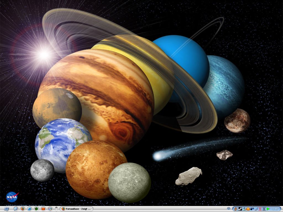Click the orange envelope tray icon
Viewport: 283px width, 212px height.
pyautogui.click(x=248, y=209)
